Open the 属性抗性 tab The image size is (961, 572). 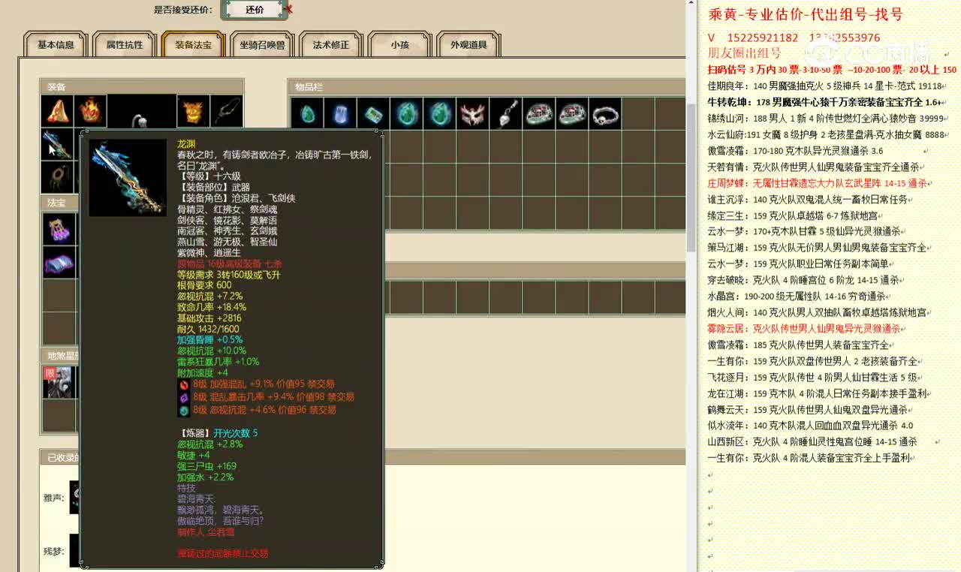point(125,45)
